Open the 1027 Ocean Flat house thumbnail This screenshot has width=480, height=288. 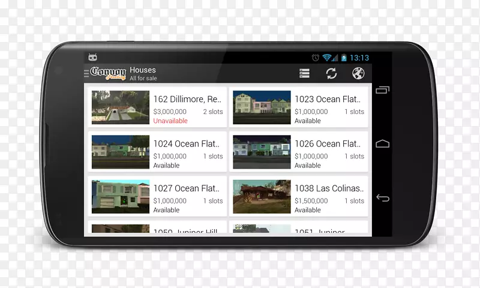[121, 196]
